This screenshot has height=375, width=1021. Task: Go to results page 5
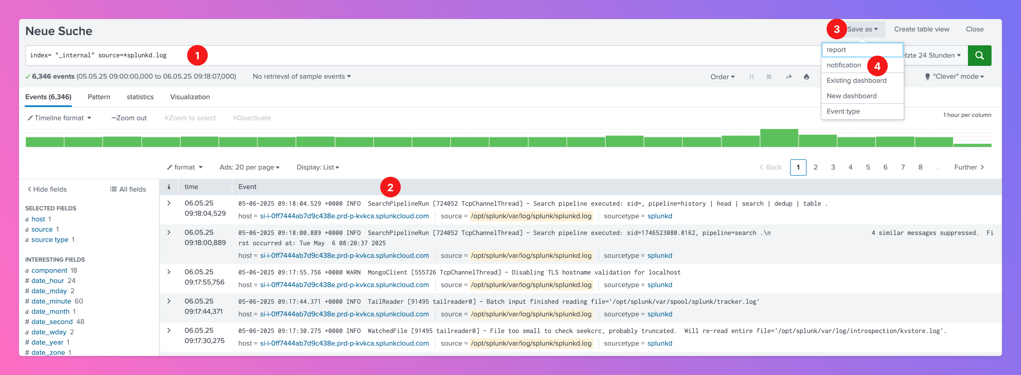[868, 167]
